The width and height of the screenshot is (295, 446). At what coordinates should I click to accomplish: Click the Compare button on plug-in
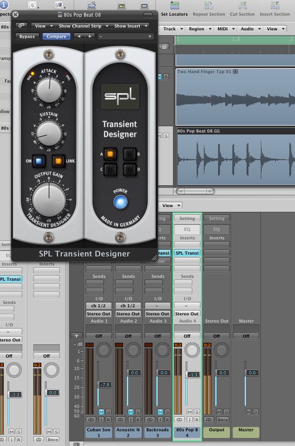57,37
